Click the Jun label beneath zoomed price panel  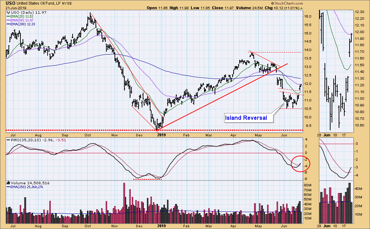coord(327,135)
